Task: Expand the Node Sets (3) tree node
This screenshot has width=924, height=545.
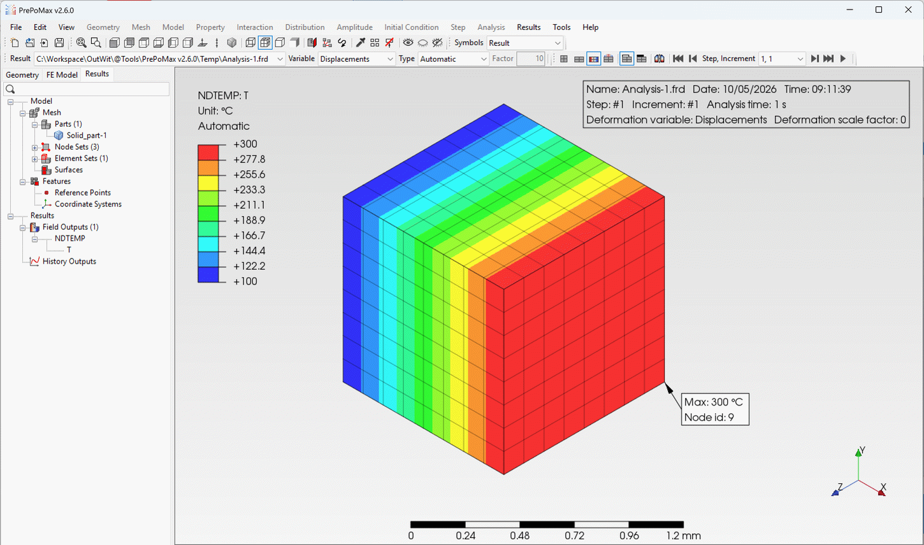Action: (x=35, y=147)
